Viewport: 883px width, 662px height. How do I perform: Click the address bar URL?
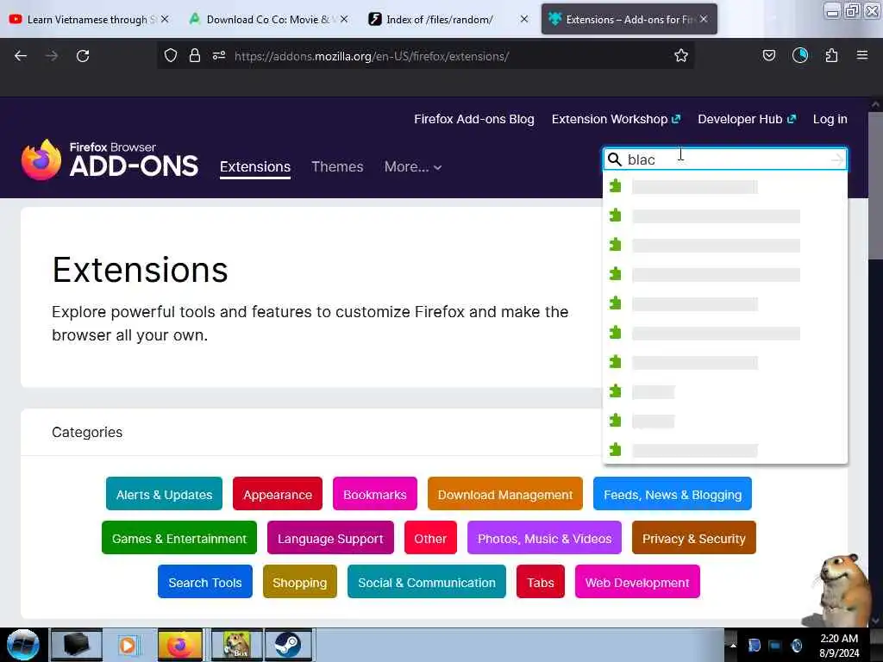(x=372, y=56)
